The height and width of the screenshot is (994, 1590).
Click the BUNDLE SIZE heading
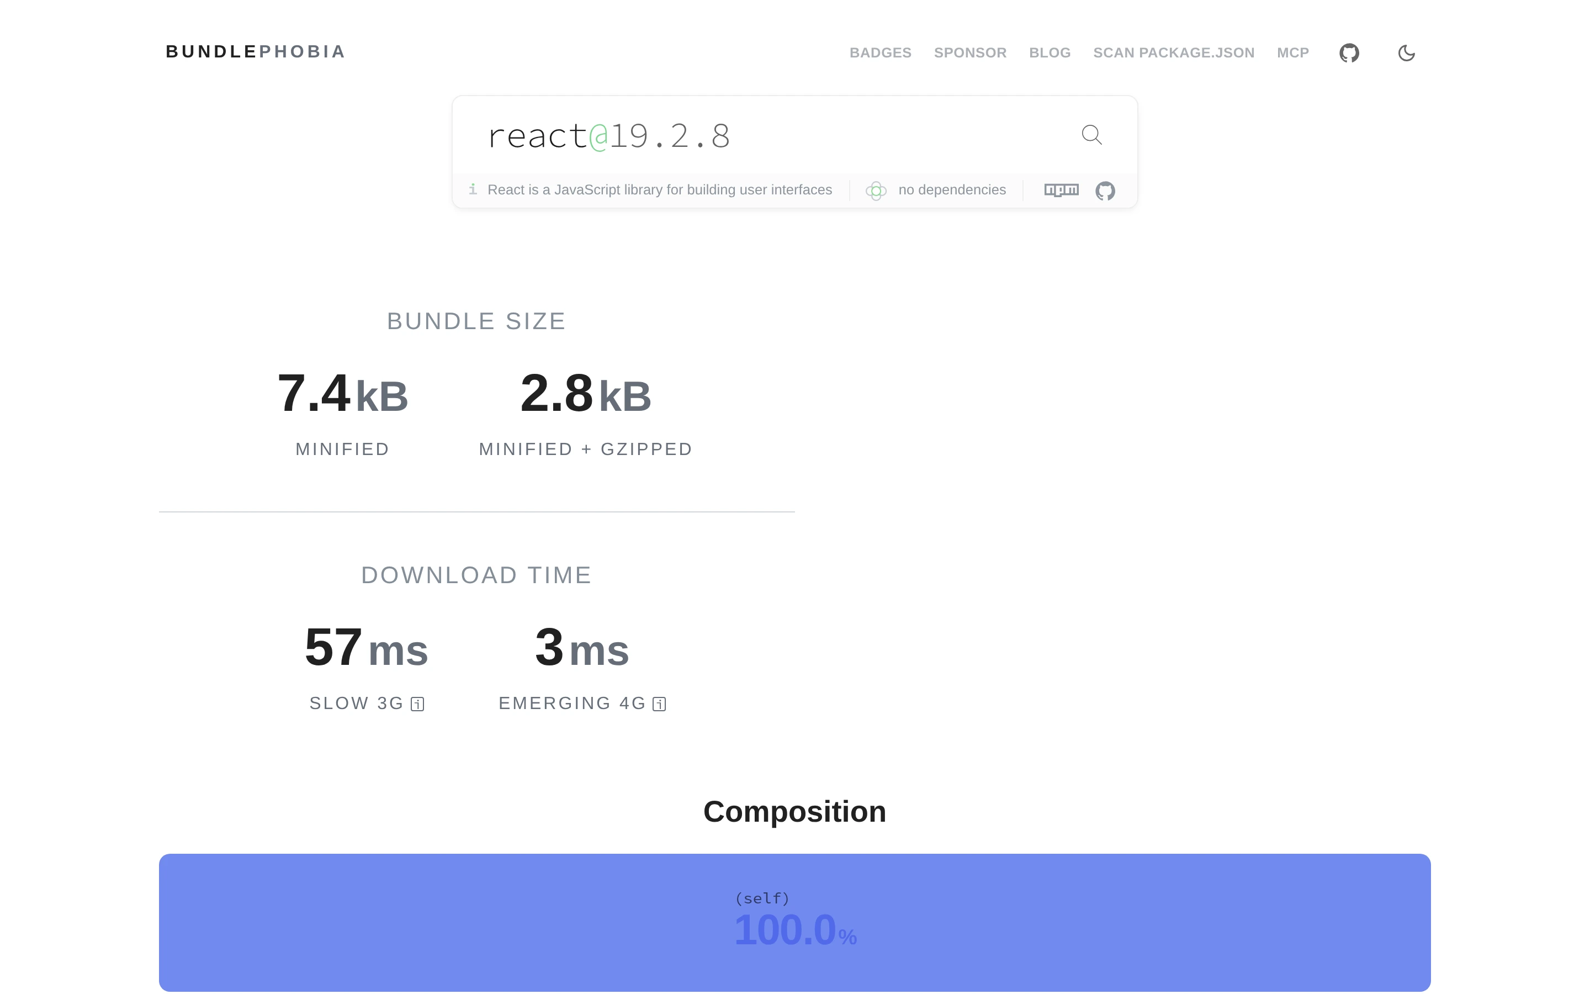(x=476, y=321)
